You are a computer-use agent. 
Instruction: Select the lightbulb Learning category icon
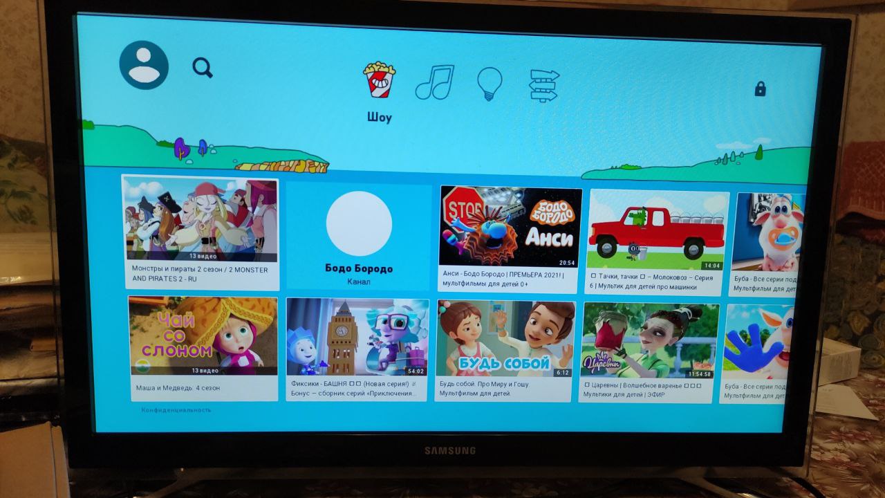coord(490,84)
